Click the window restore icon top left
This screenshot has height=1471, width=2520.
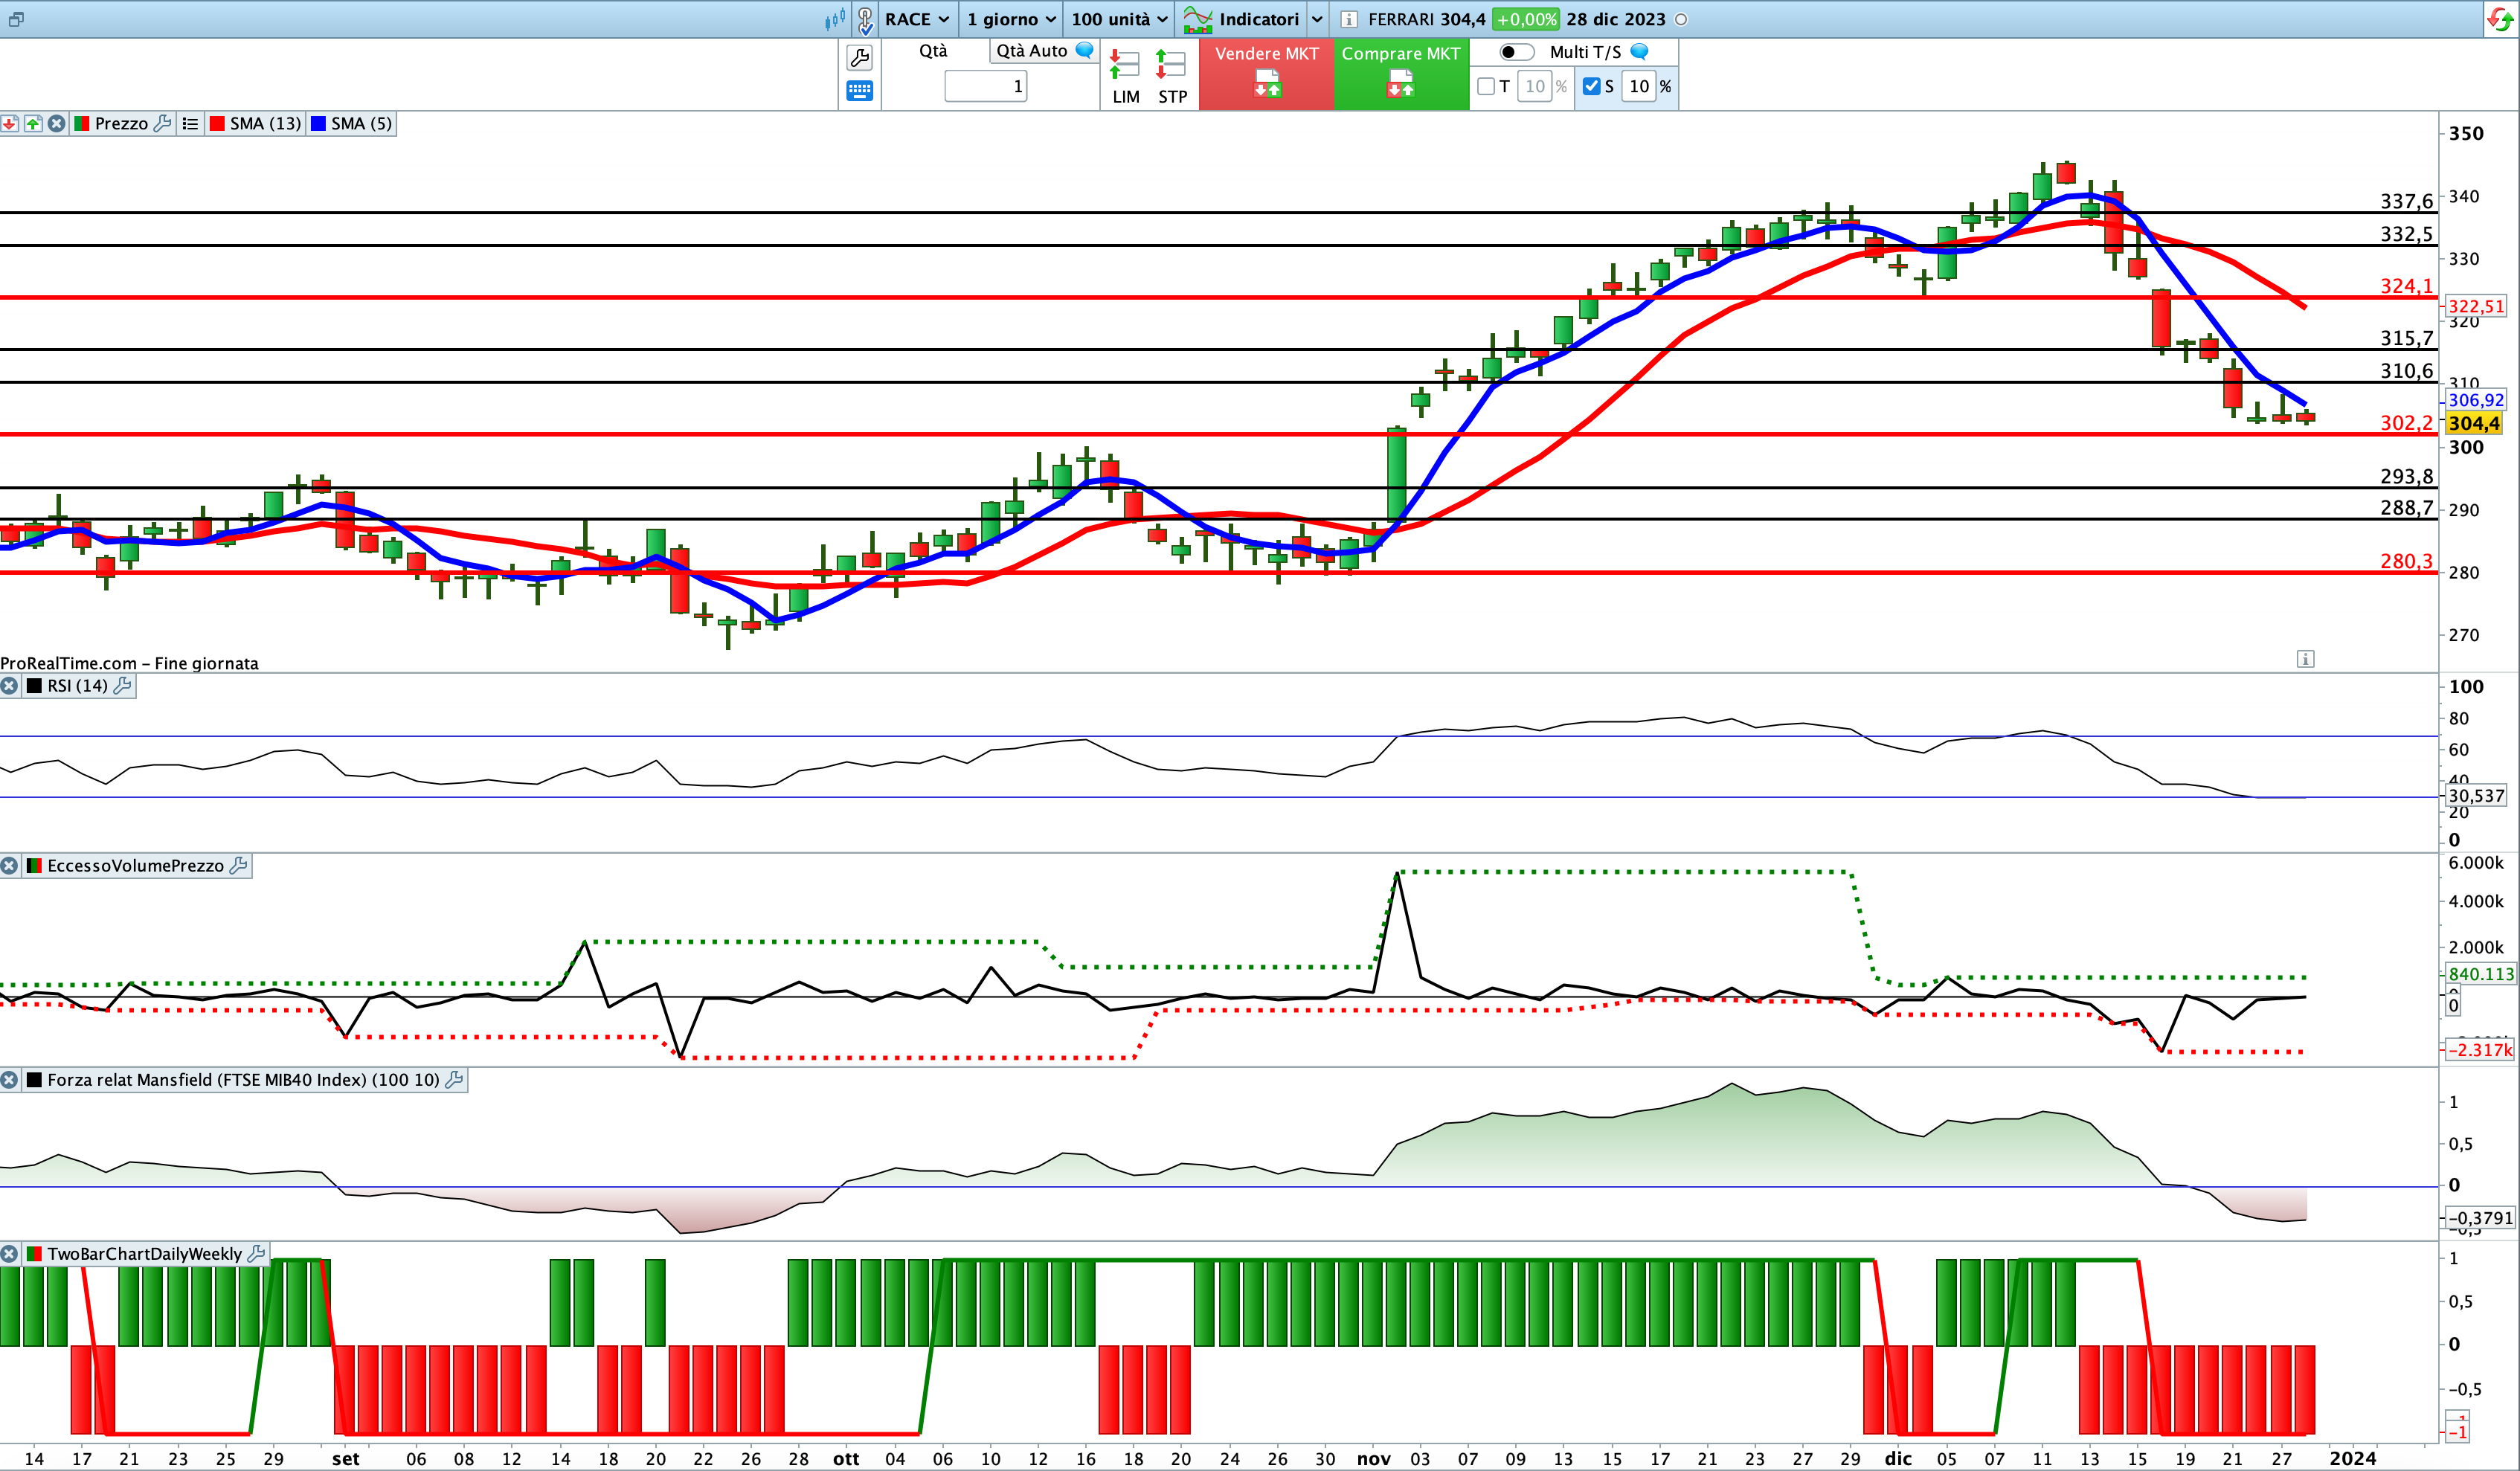[x=16, y=19]
